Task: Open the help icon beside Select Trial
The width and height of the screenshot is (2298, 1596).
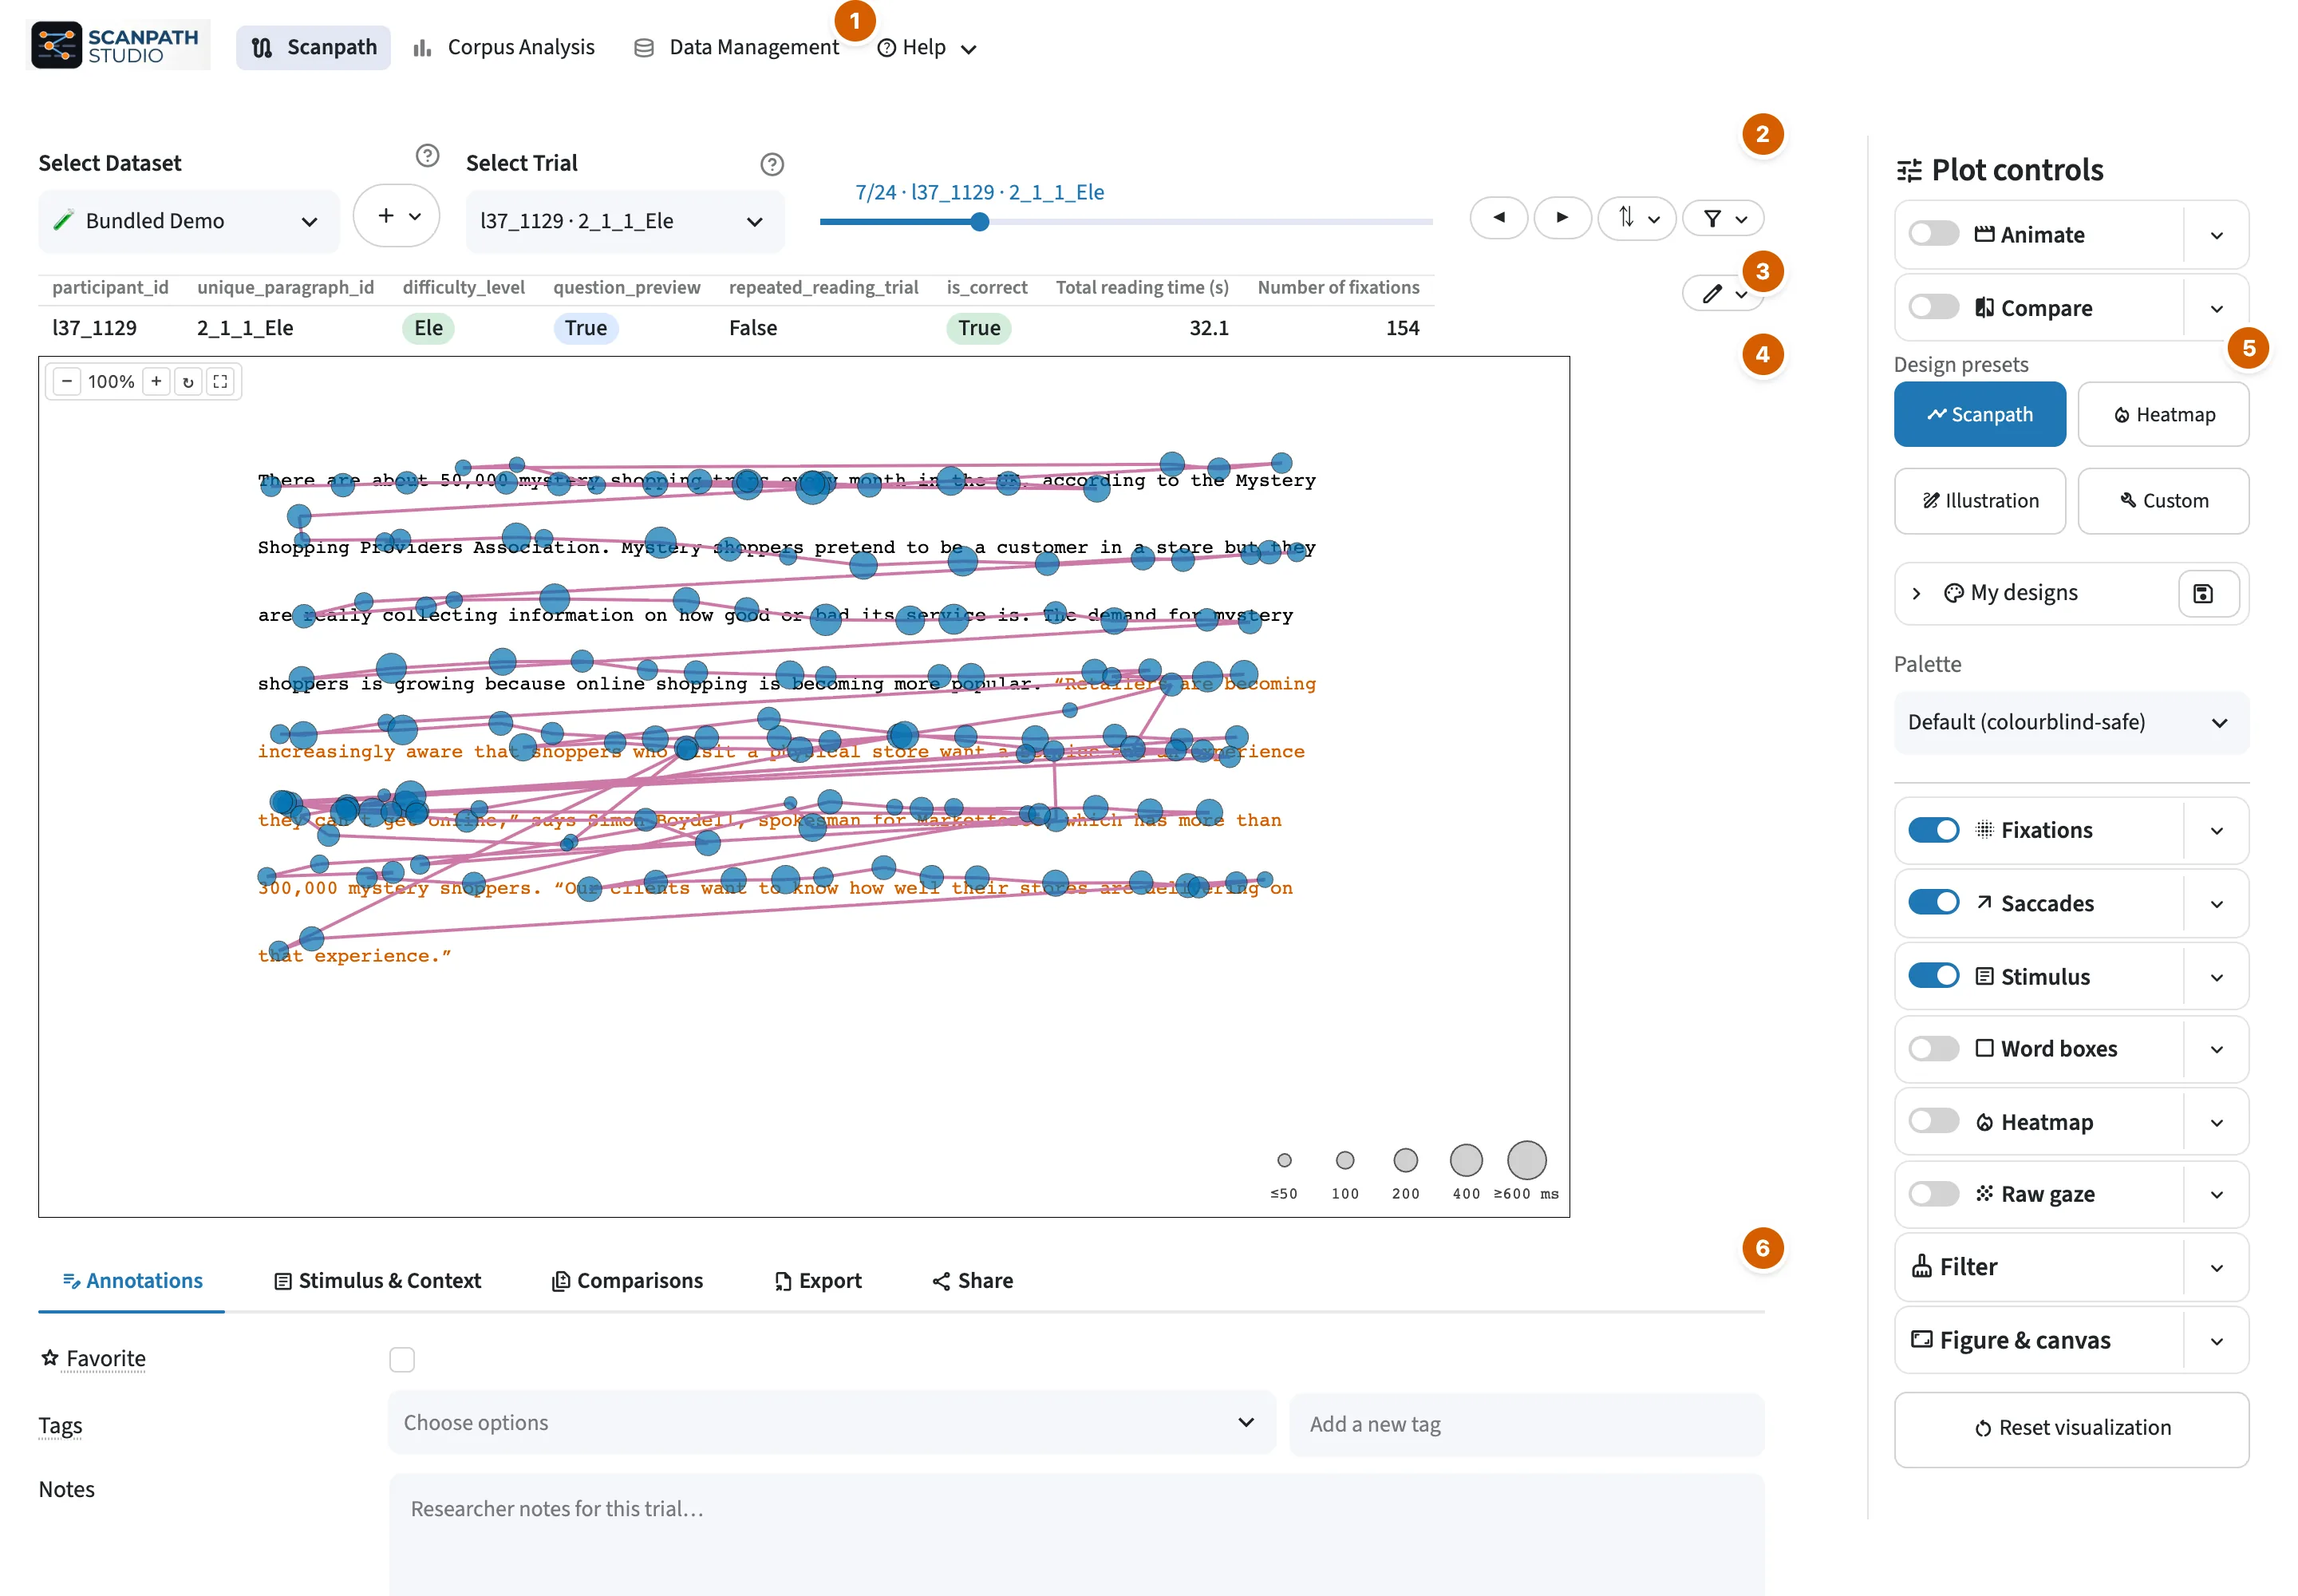Action: pyautogui.click(x=772, y=163)
